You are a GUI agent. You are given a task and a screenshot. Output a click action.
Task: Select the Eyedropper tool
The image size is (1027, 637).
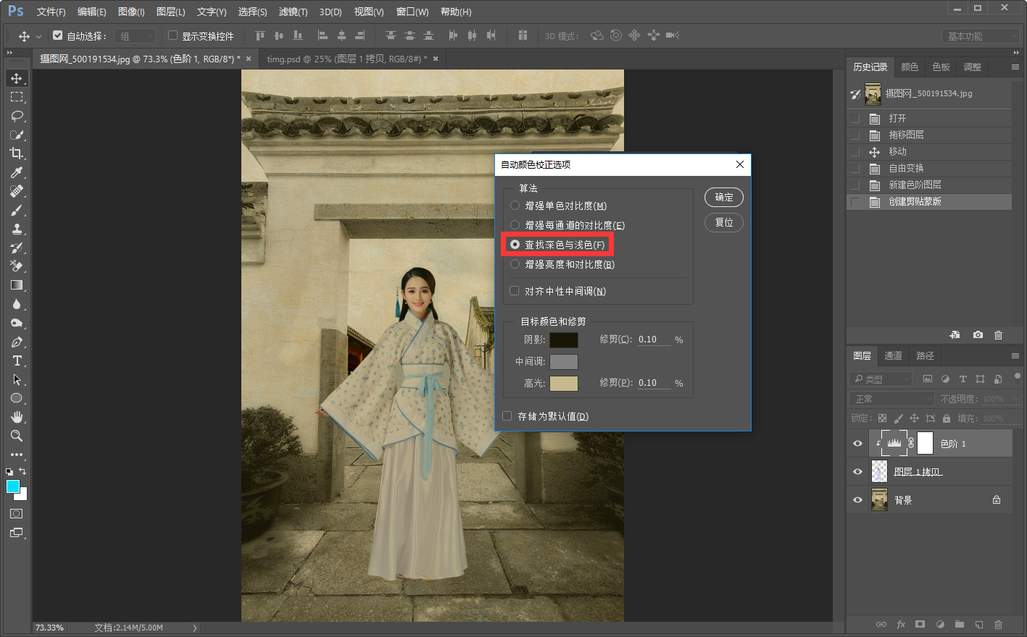(x=17, y=172)
